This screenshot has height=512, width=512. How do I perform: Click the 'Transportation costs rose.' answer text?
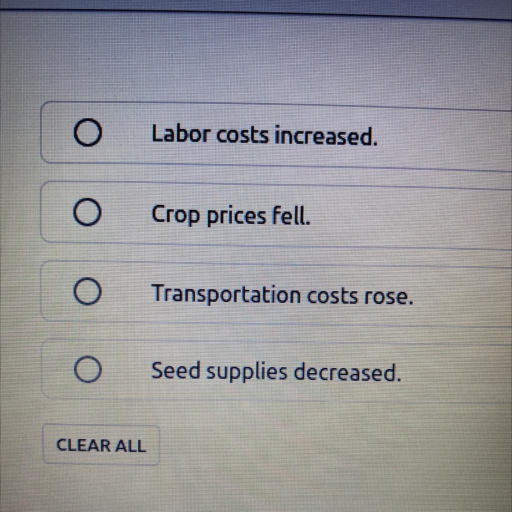(x=282, y=294)
